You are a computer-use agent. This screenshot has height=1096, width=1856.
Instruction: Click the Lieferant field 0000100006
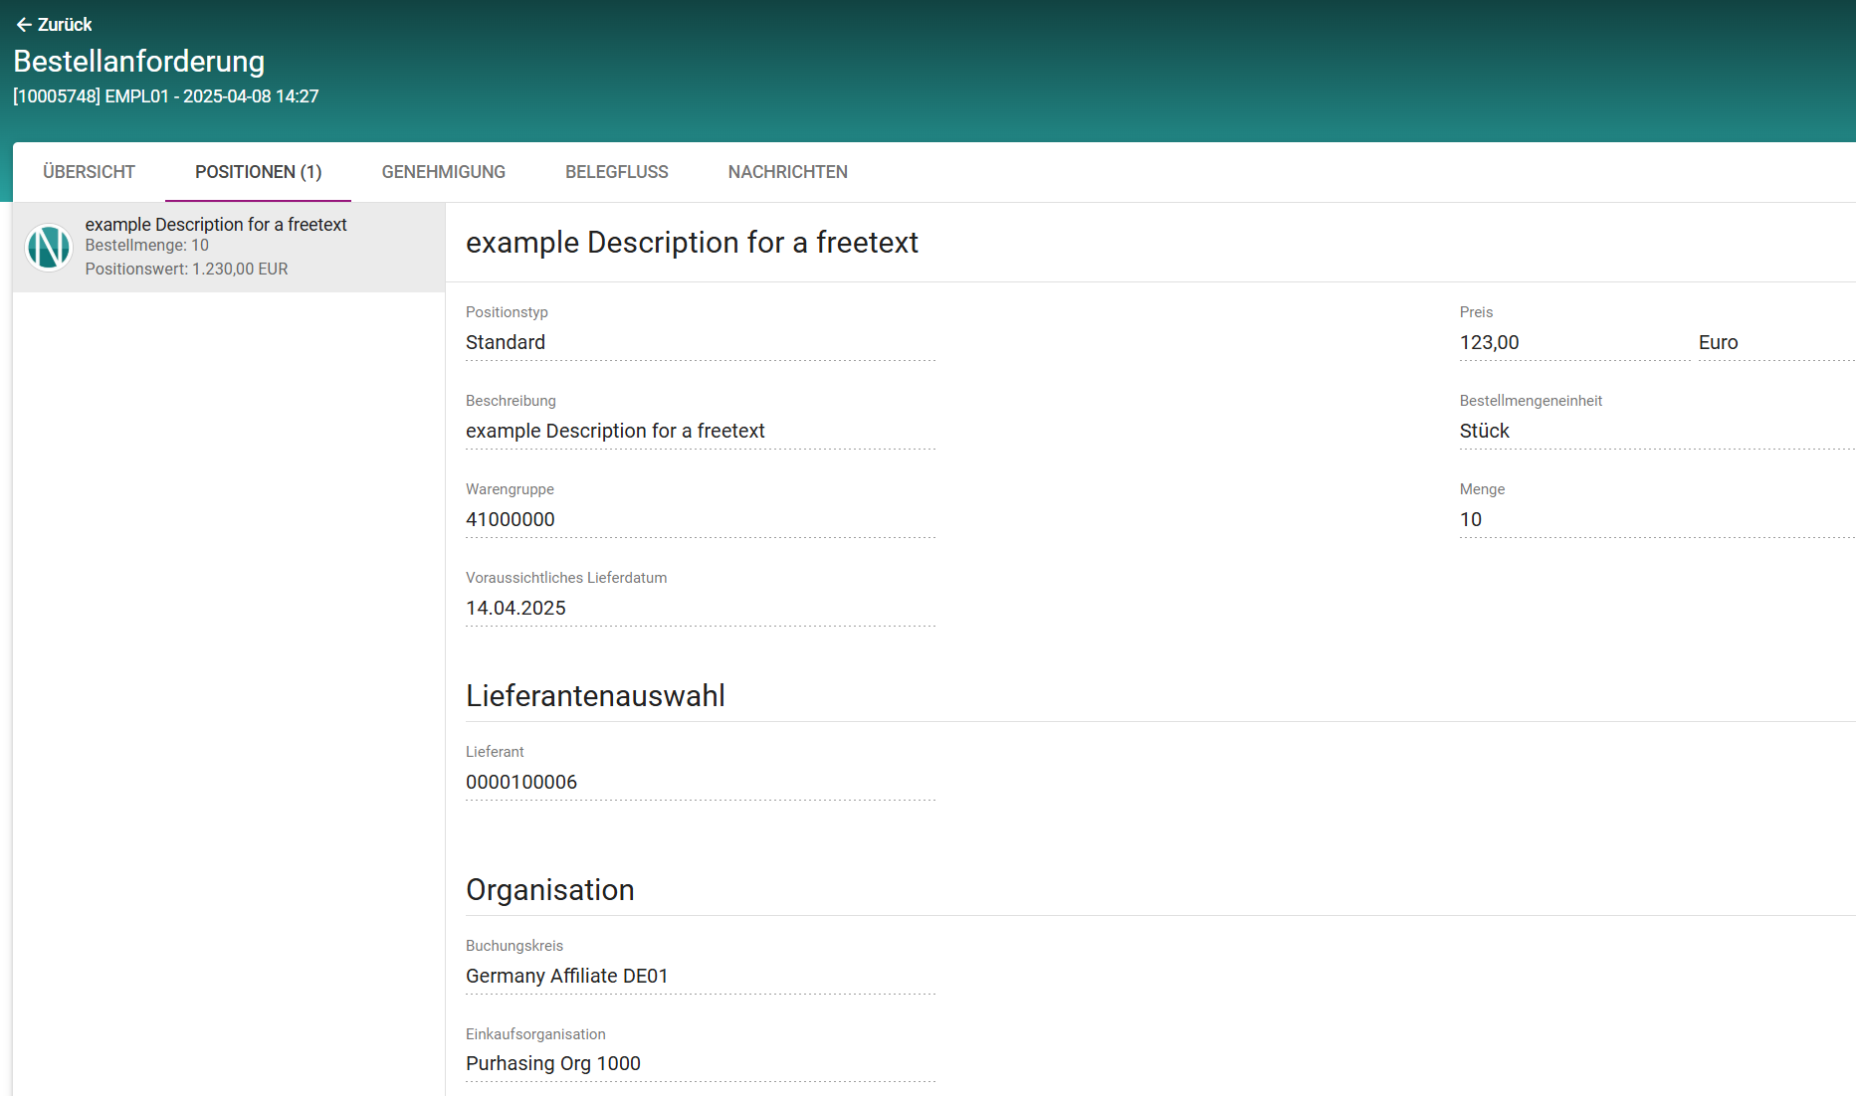pos(700,783)
